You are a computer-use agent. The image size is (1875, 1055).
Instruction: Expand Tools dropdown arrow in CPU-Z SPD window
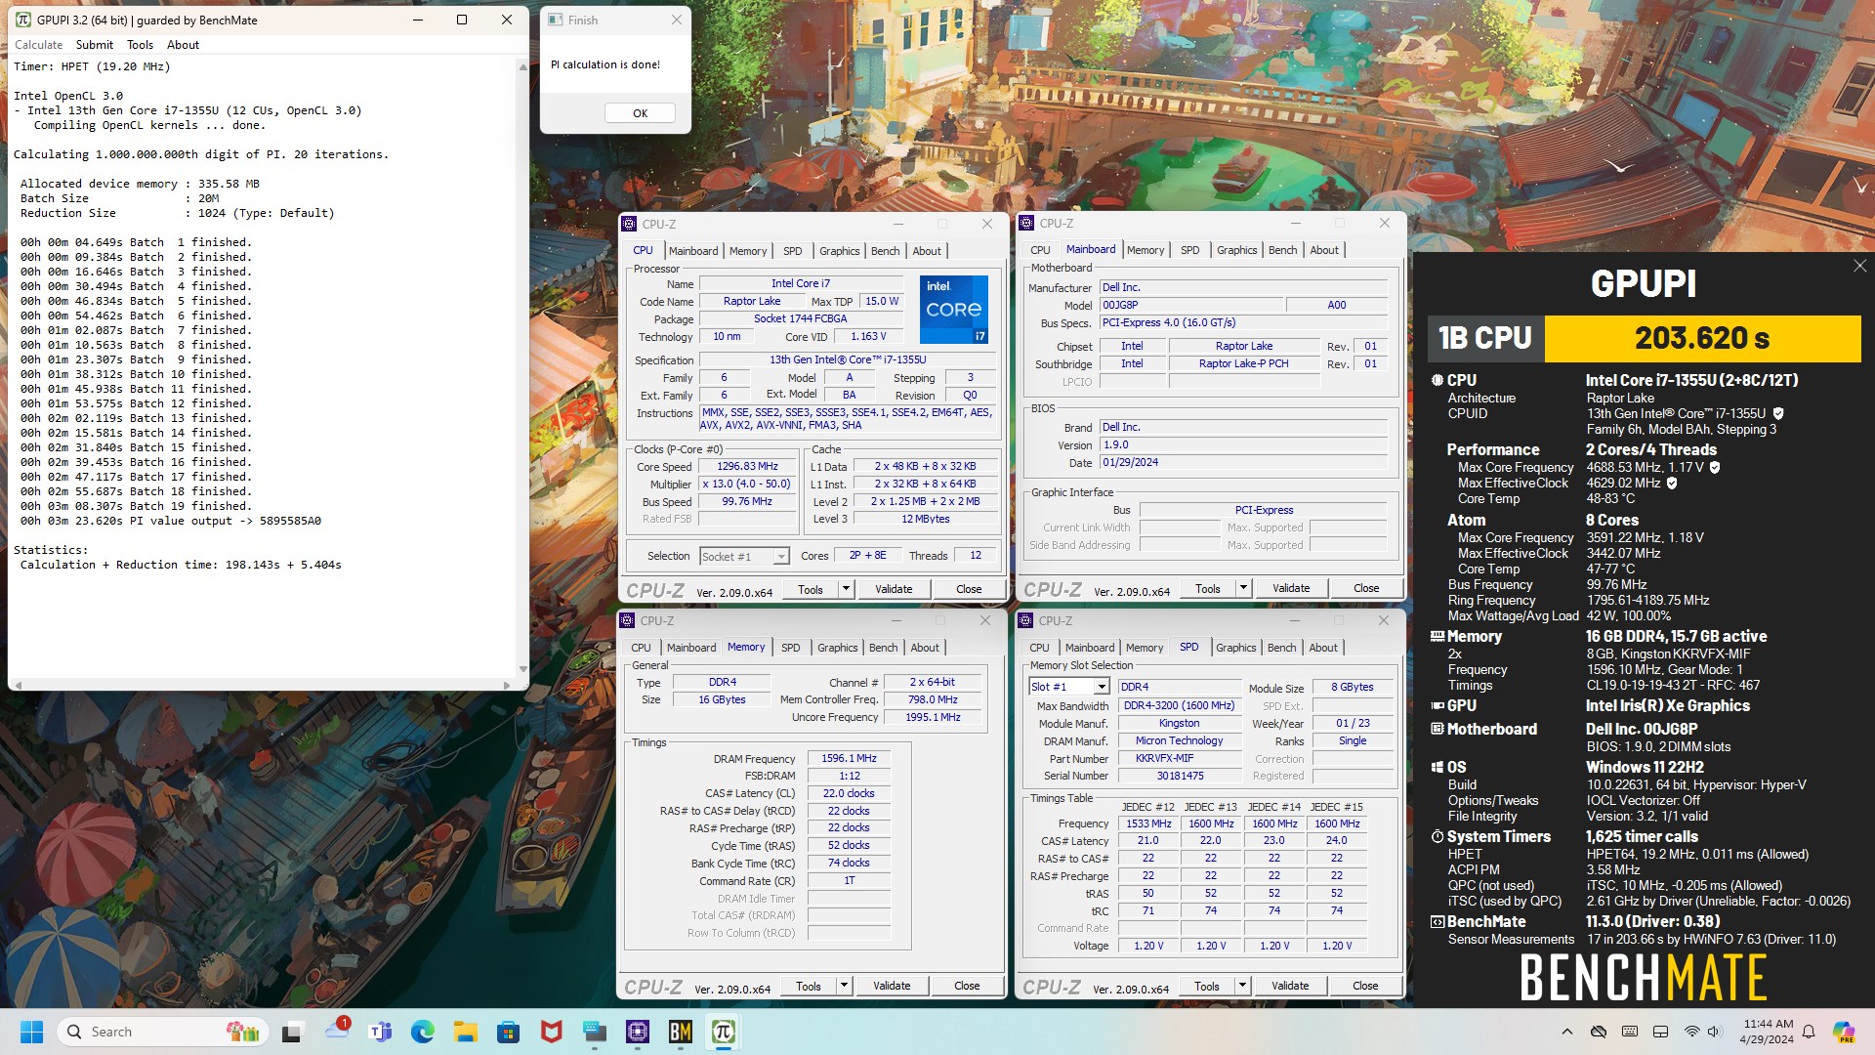click(1242, 986)
